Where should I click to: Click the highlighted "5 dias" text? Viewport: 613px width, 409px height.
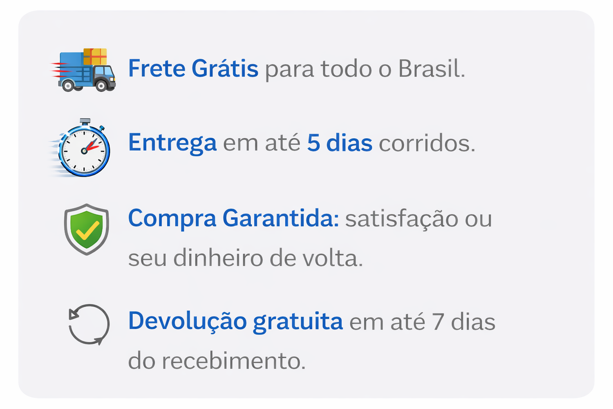339,143
